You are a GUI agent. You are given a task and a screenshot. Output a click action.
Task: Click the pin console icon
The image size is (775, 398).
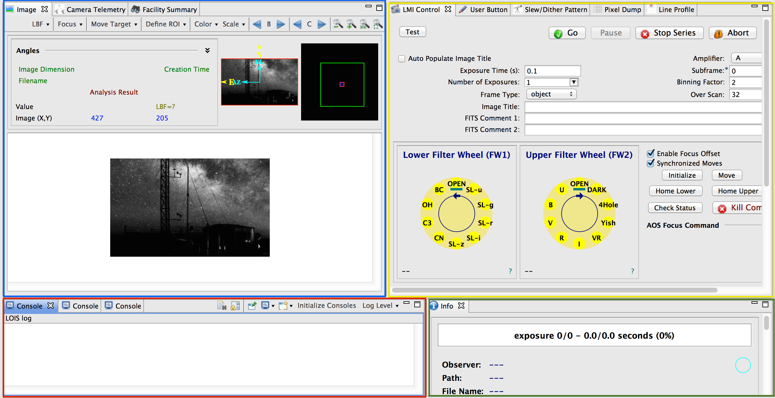[252, 306]
